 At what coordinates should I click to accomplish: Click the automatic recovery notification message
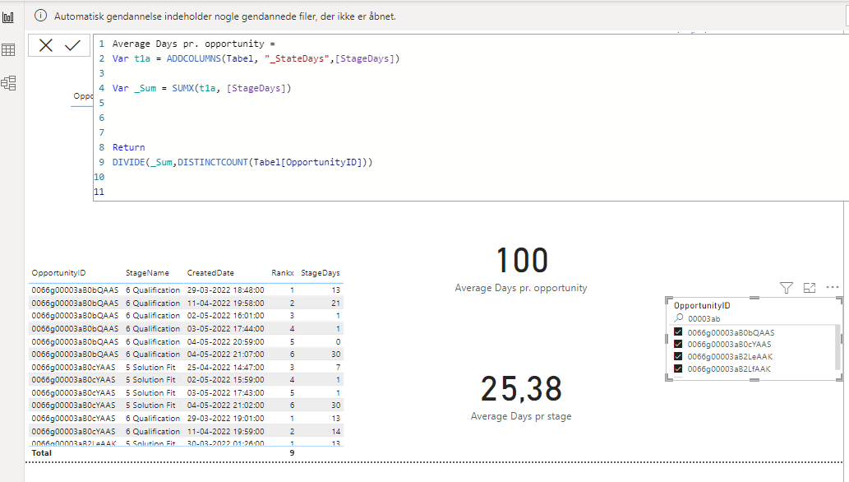coord(224,16)
